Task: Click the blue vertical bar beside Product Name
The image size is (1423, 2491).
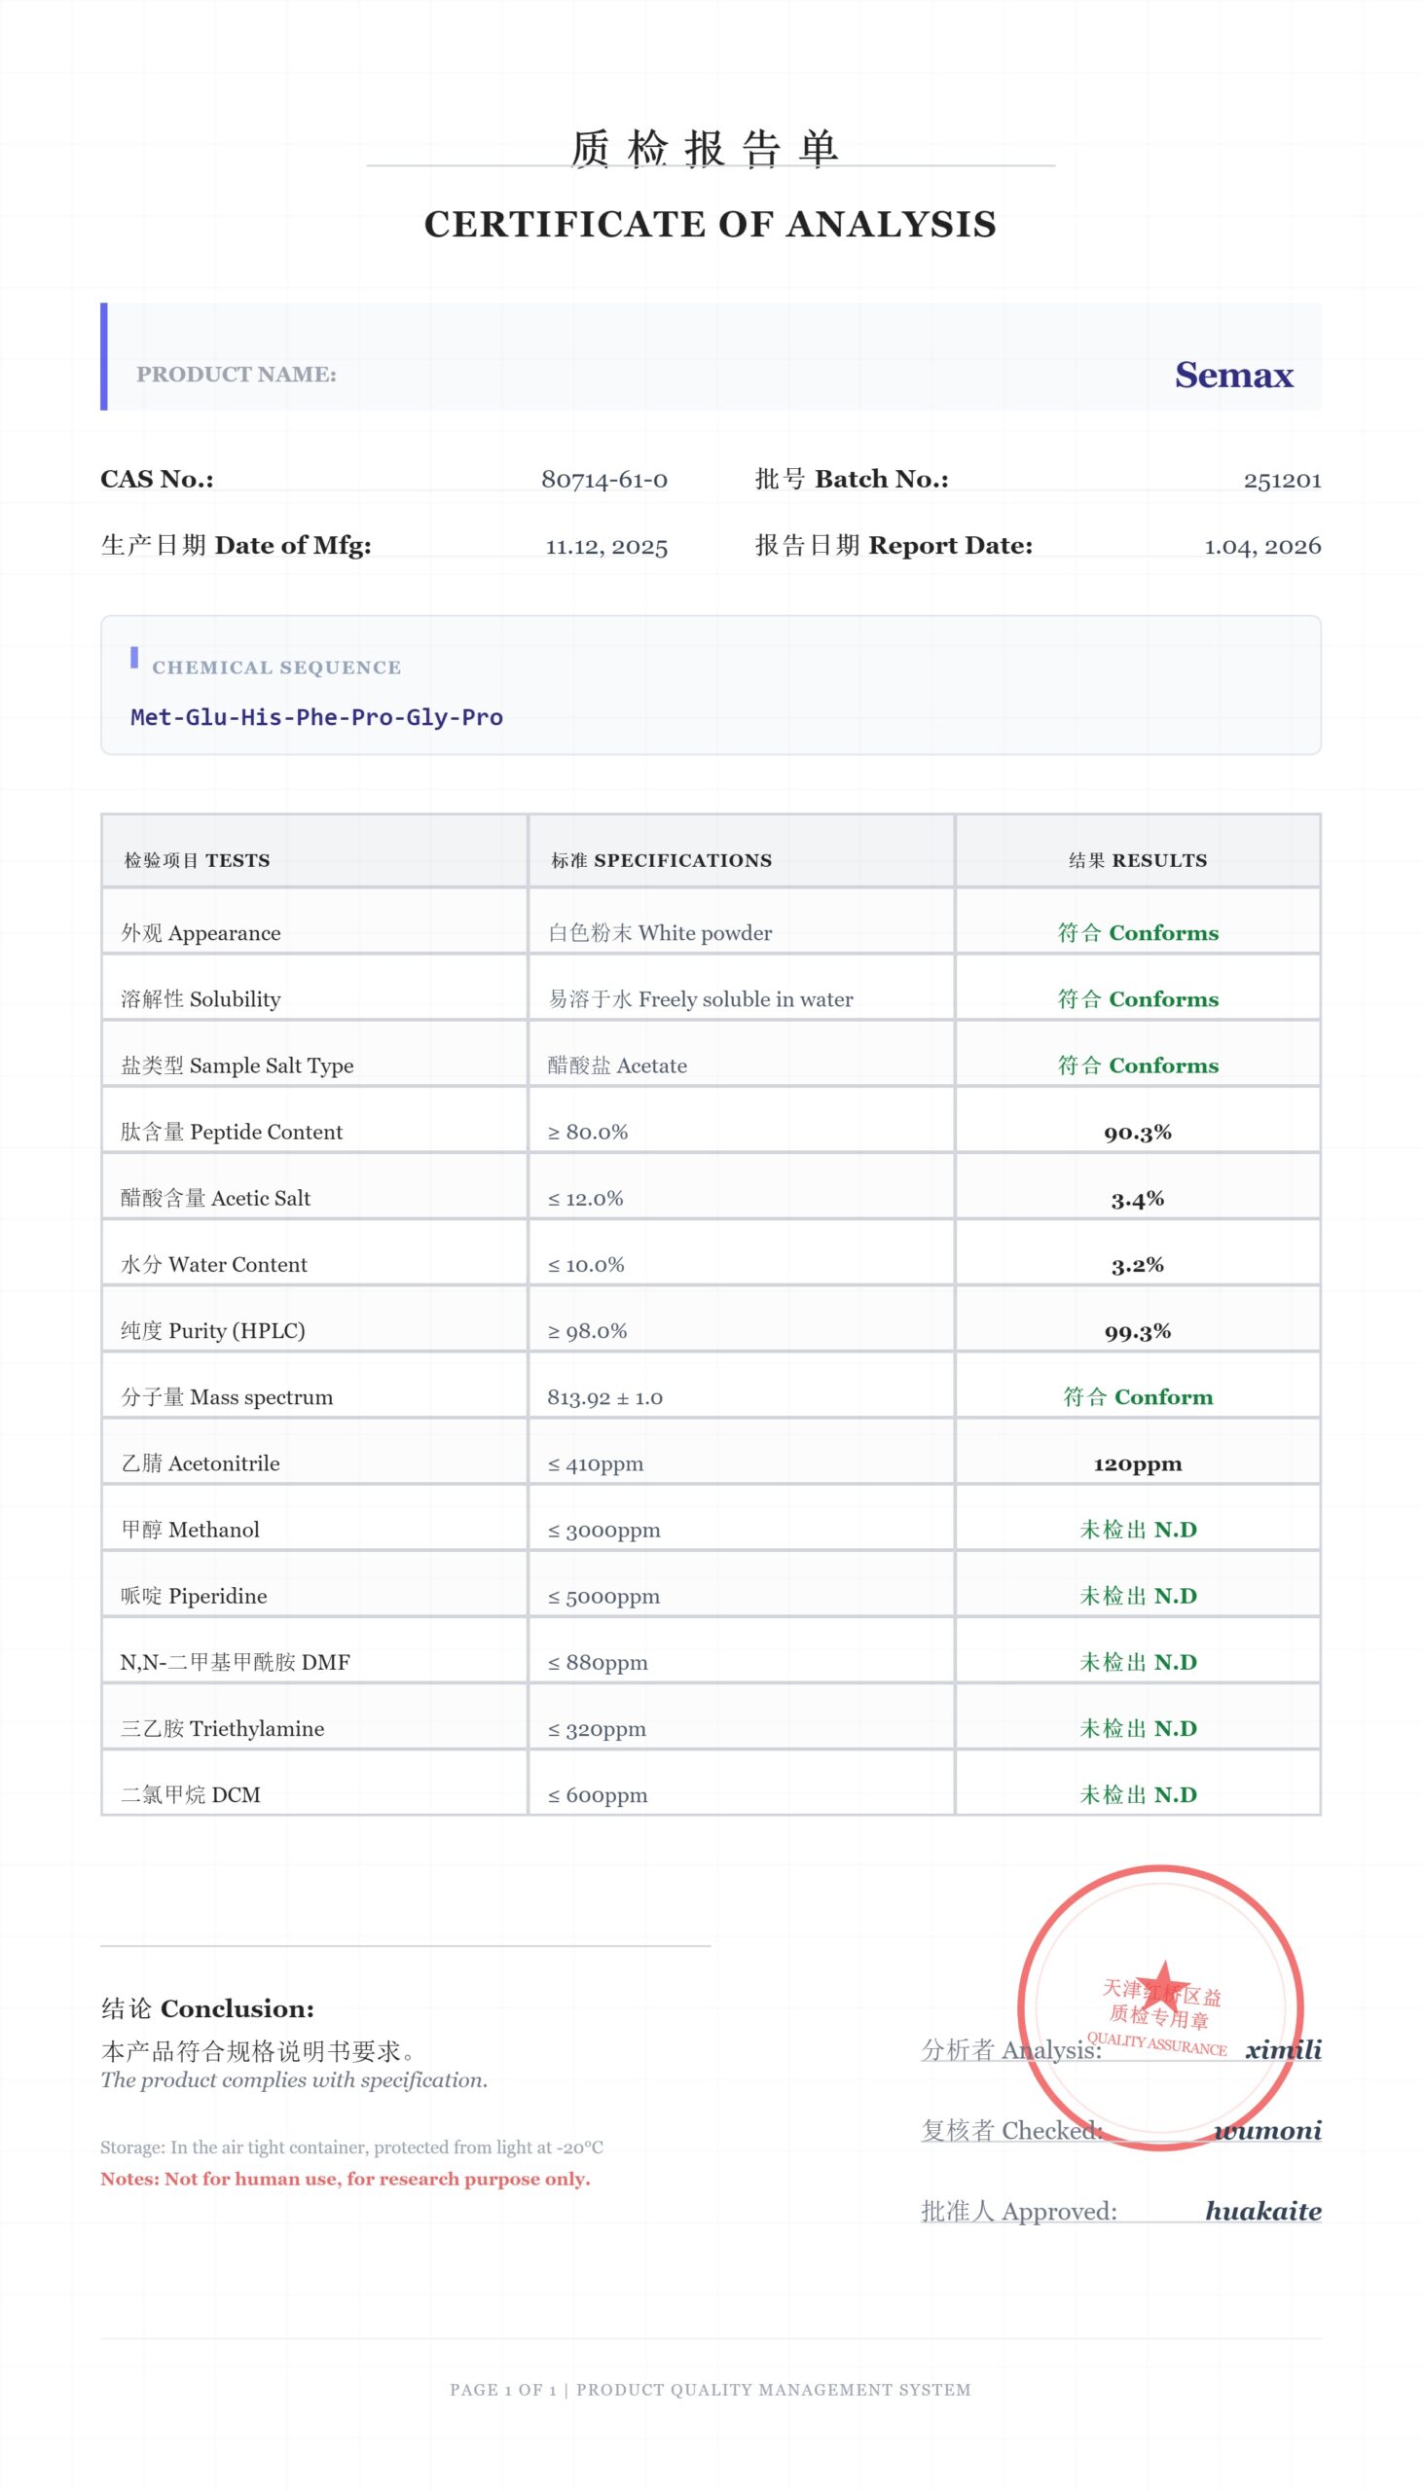Action: (x=103, y=356)
